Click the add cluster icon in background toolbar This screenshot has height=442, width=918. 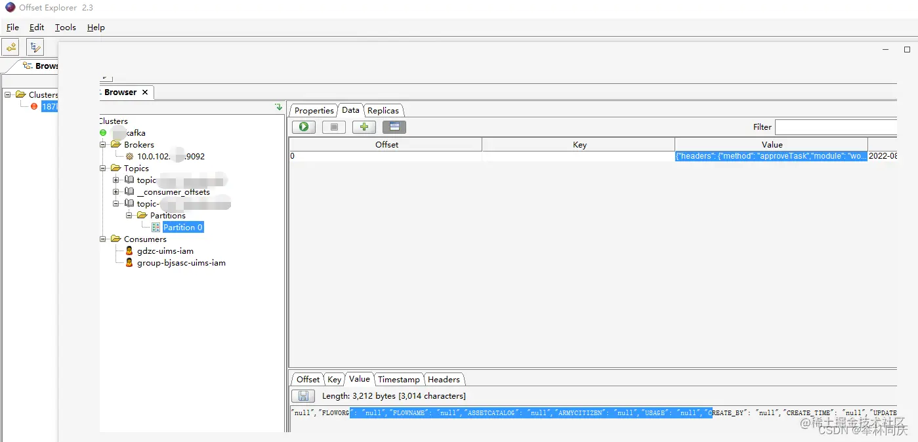tap(11, 47)
